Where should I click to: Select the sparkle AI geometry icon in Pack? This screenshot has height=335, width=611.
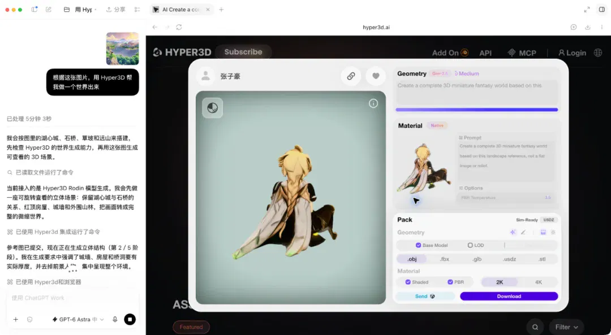coord(513,232)
